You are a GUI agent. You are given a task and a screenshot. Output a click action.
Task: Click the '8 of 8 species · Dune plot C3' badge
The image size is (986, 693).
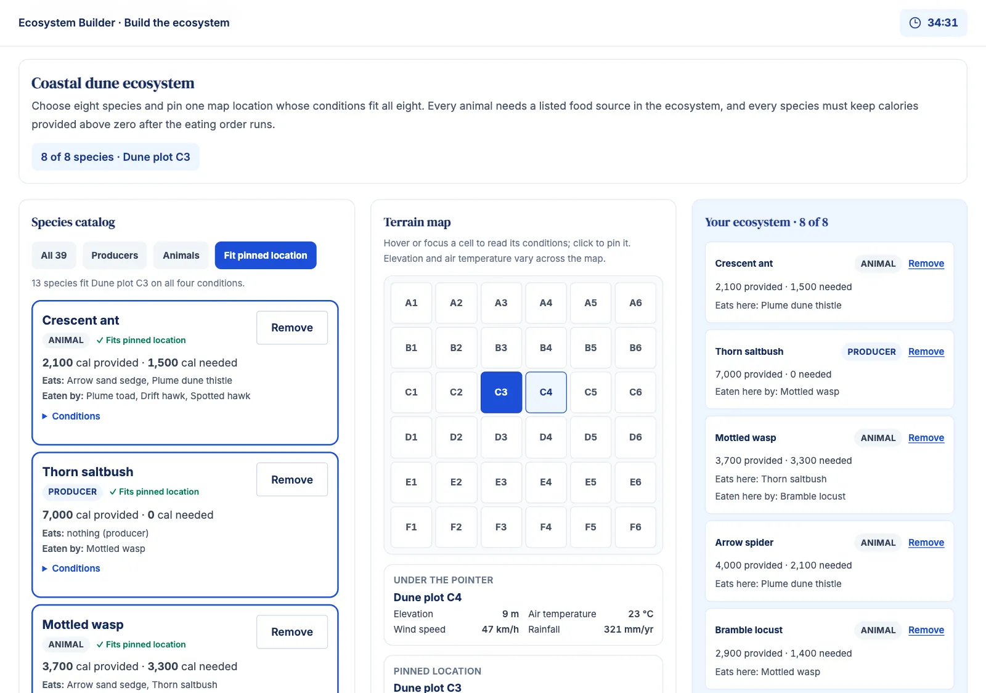[x=115, y=157]
